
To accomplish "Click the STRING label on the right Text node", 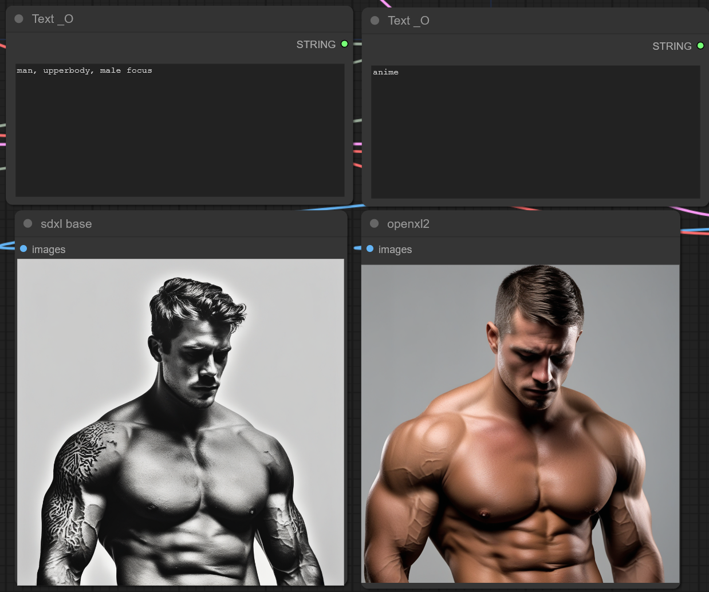I will (672, 46).
